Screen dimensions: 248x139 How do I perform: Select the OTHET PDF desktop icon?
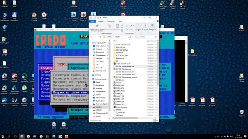(x=4, y=53)
